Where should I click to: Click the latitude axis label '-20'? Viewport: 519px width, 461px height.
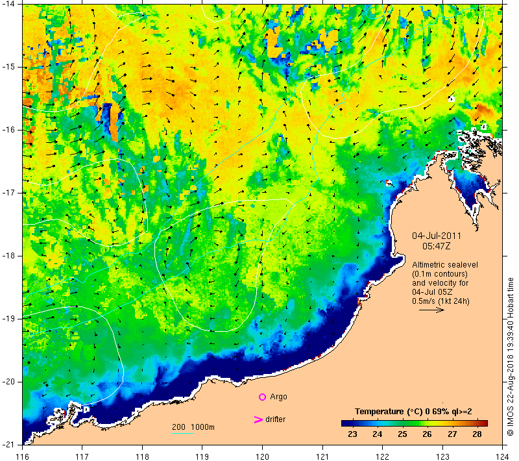tap(8, 382)
